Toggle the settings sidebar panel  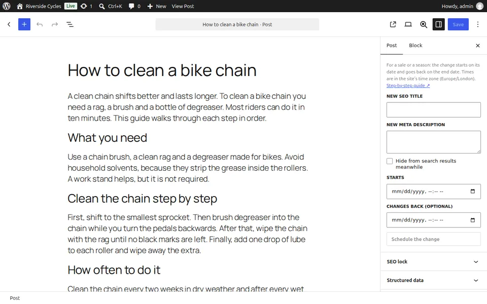(438, 24)
